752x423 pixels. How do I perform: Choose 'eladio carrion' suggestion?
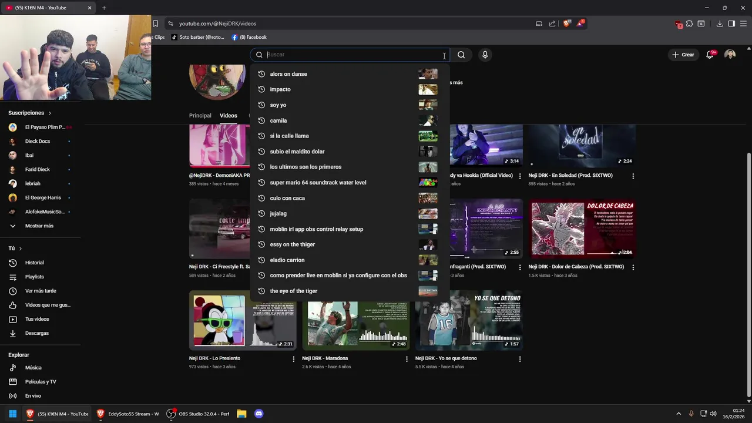coord(350,260)
